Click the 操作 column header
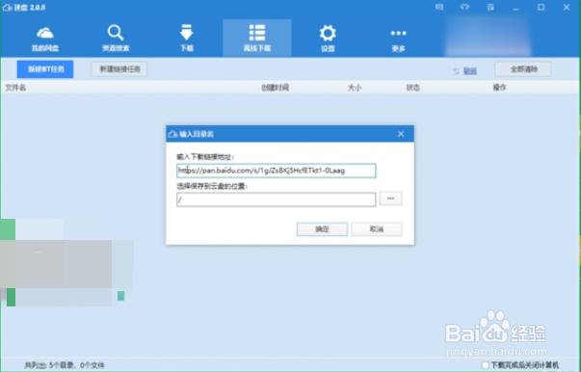This screenshot has height=372, width=581. [499, 88]
